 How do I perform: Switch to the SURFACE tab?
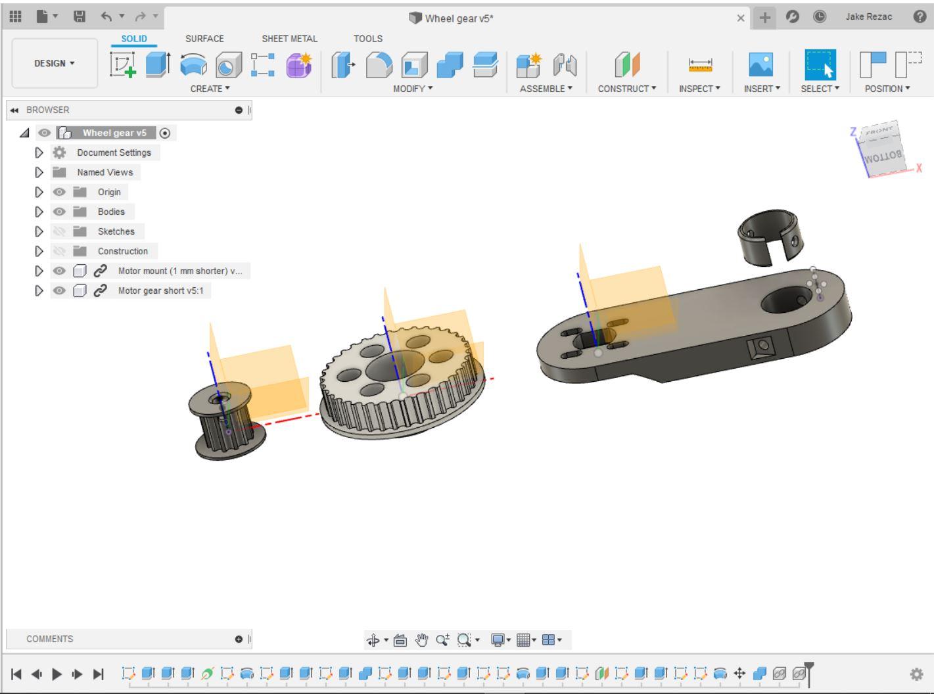(204, 39)
